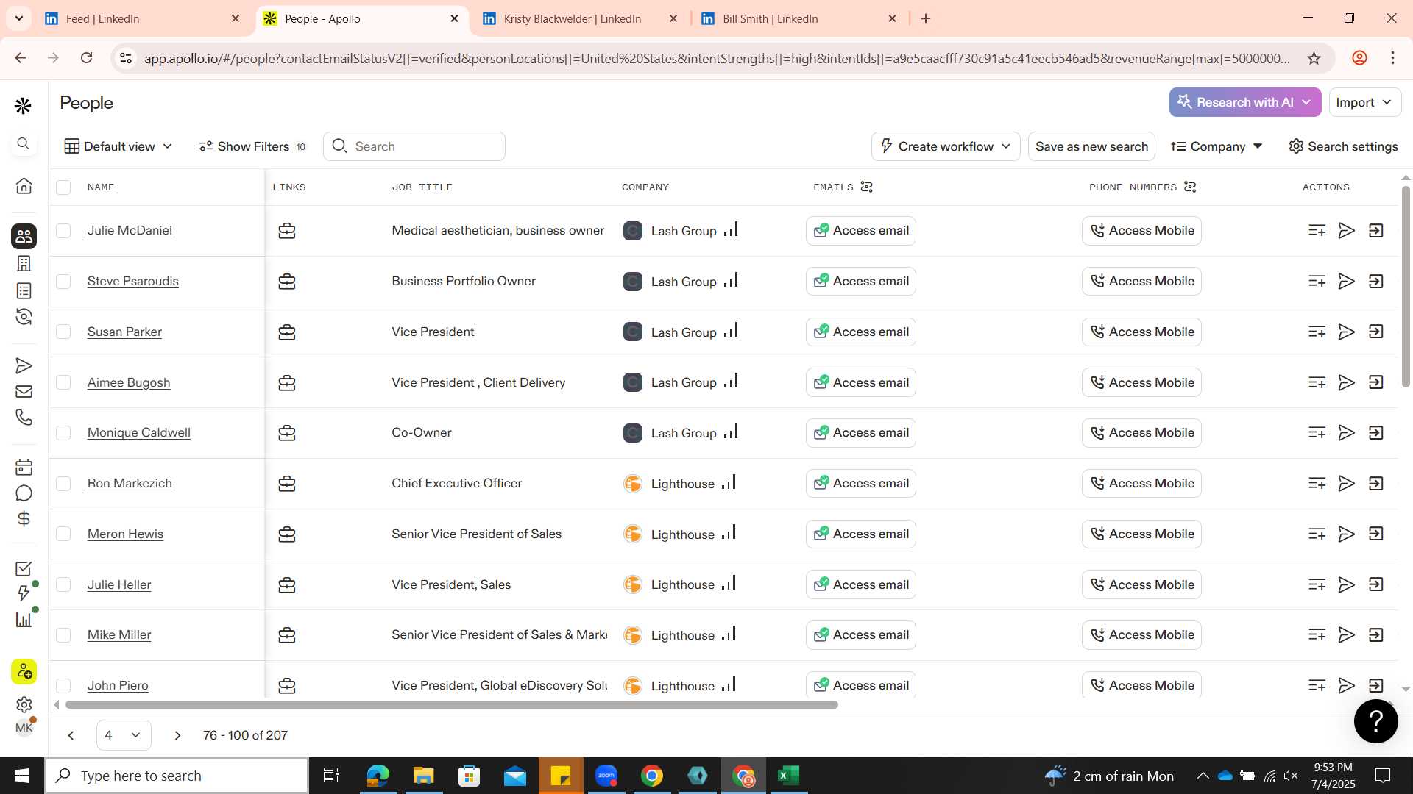Open the help question mark bubble
This screenshot has width=1413, height=794.
pyautogui.click(x=1375, y=721)
